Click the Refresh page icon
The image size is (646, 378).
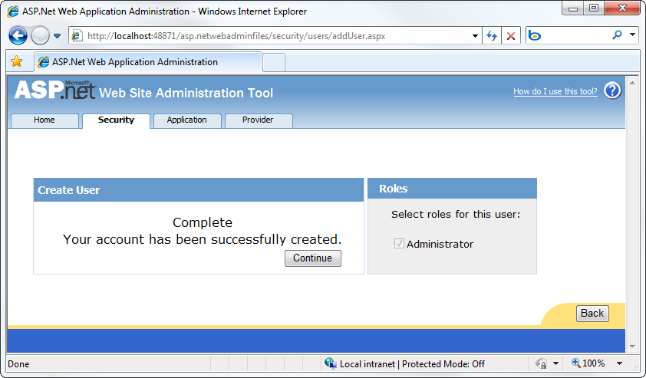click(492, 36)
